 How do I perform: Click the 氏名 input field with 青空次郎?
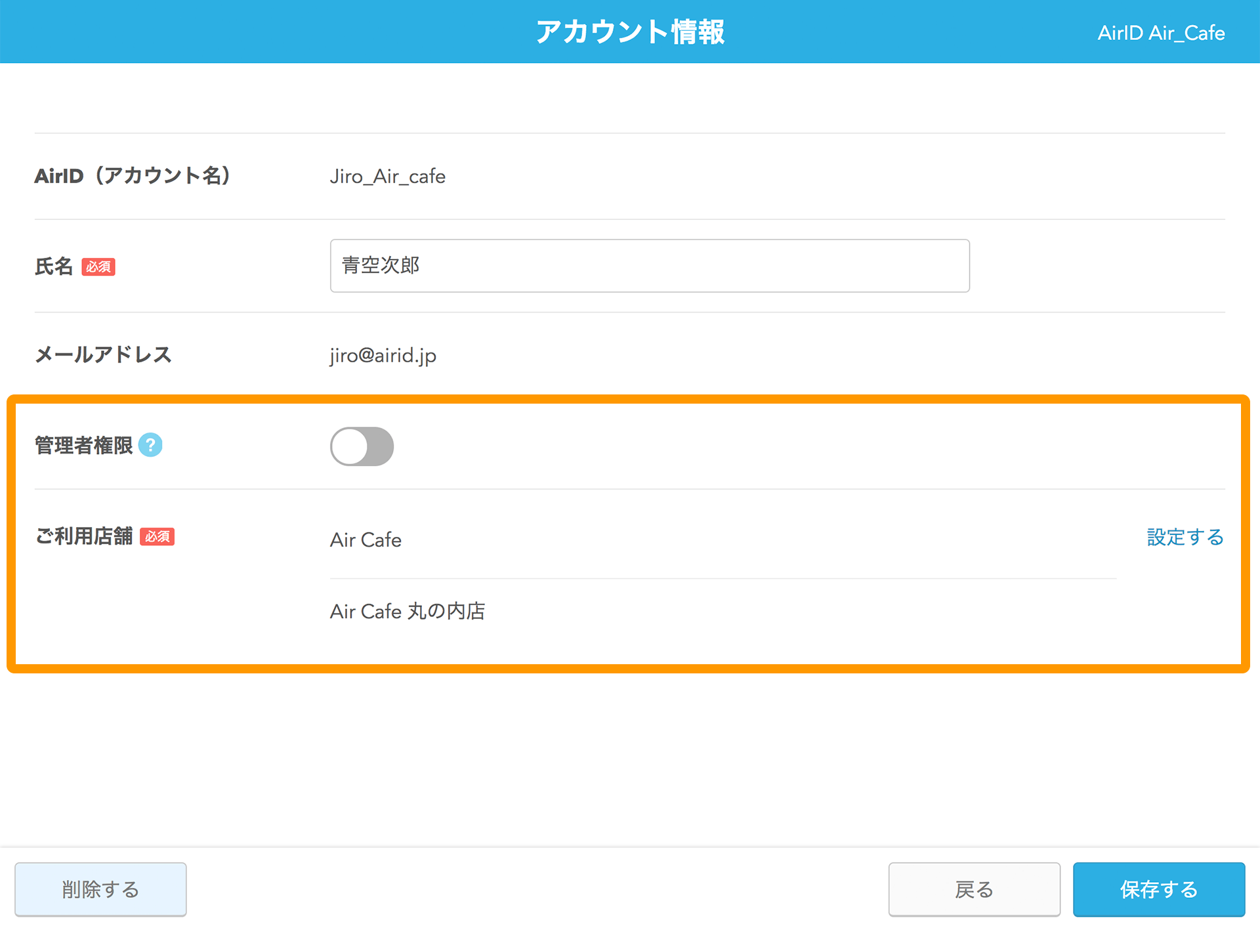pyautogui.click(x=650, y=266)
